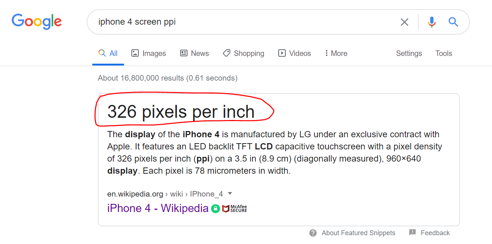The width and height of the screenshot is (492, 244).
Task: Open the Shopping results tab
Action: coord(244,53)
